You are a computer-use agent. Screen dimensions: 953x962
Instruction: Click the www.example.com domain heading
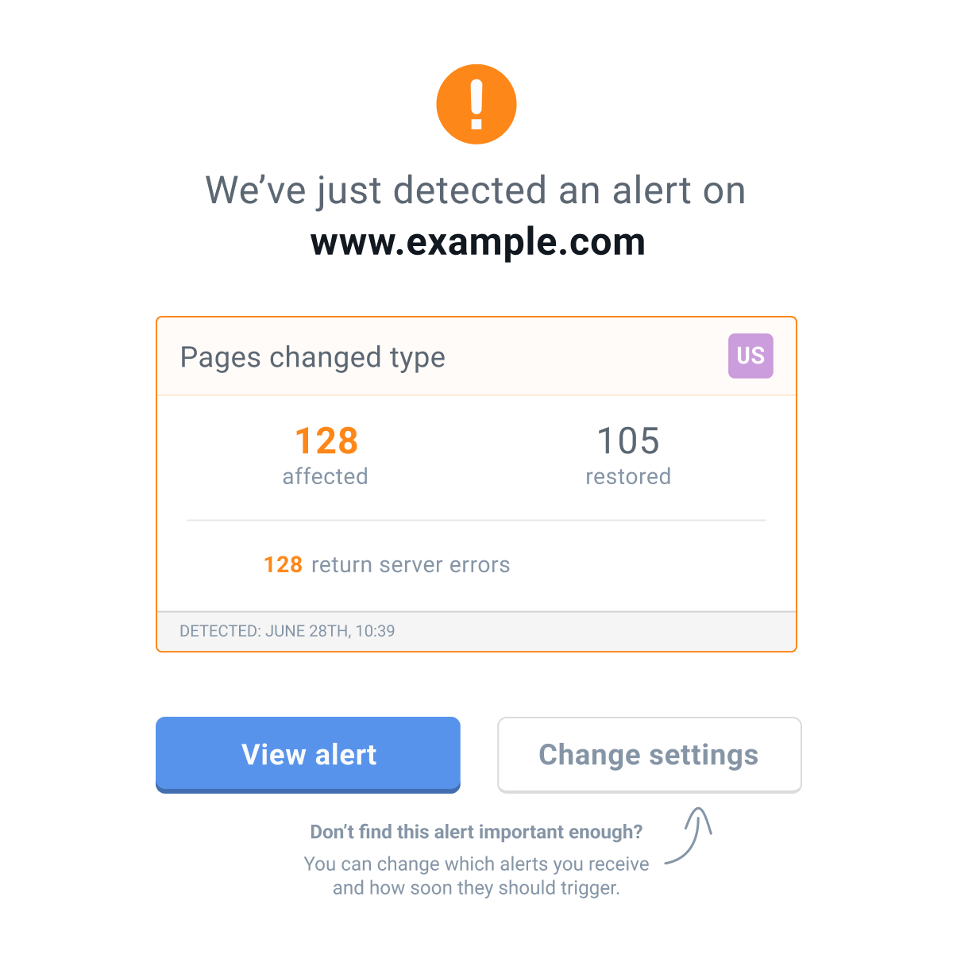pos(477,242)
